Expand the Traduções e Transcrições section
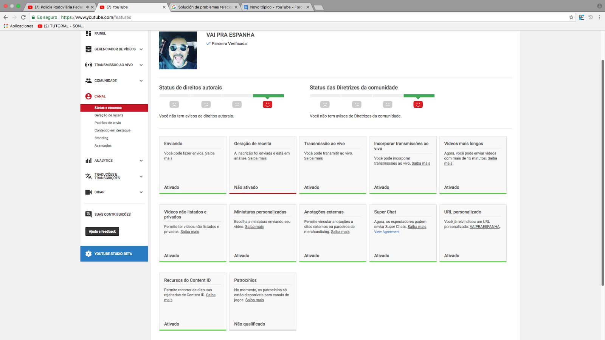 141,176
